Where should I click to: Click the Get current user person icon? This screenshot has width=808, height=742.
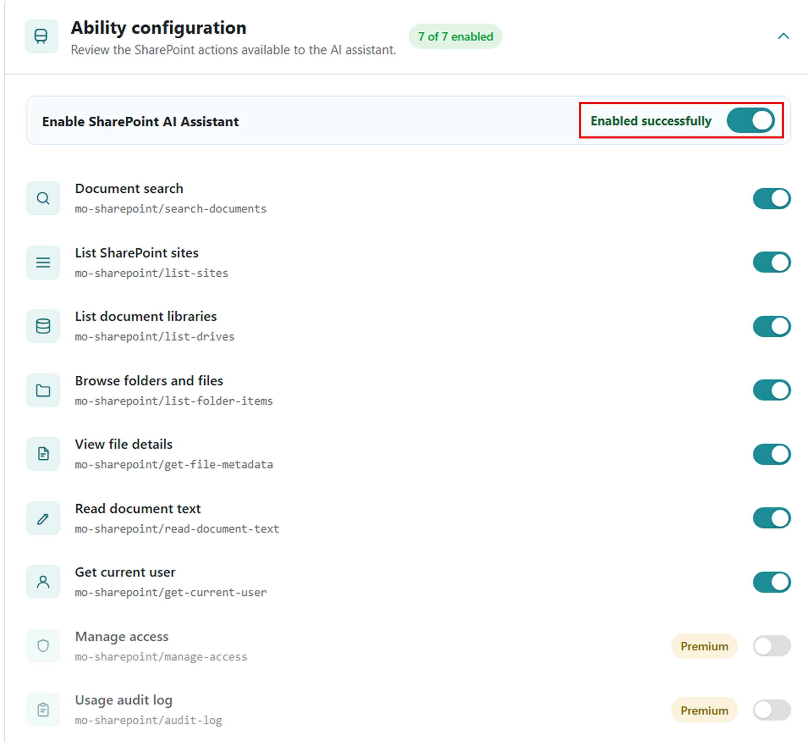pyautogui.click(x=43, y=582)
